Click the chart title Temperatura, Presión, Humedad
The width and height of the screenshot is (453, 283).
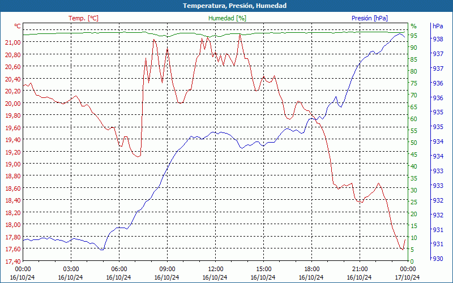tap(234, 6)
